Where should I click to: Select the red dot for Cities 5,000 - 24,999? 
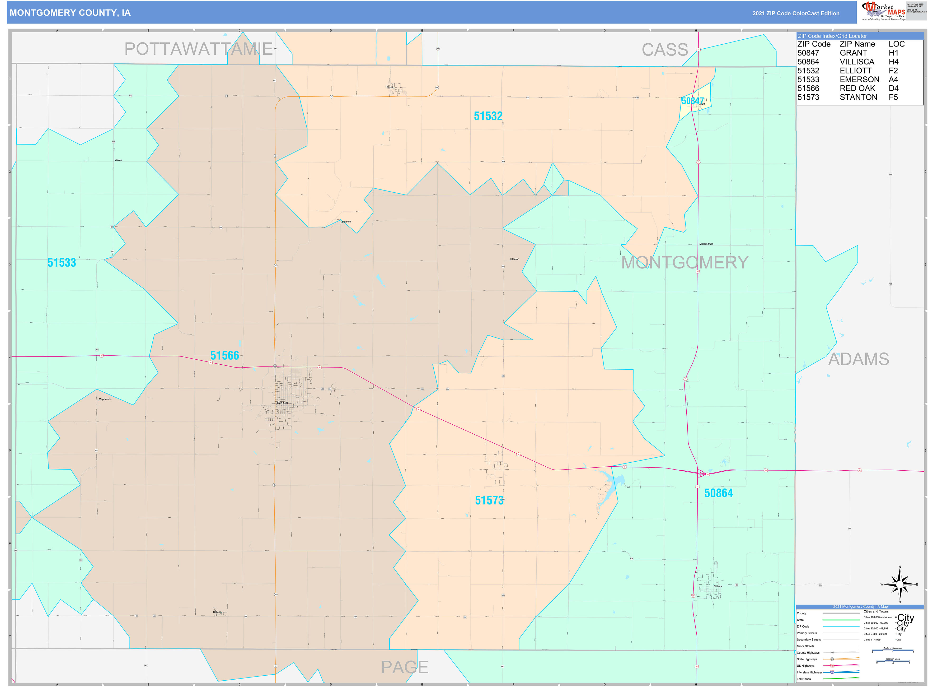pos(896,634)
